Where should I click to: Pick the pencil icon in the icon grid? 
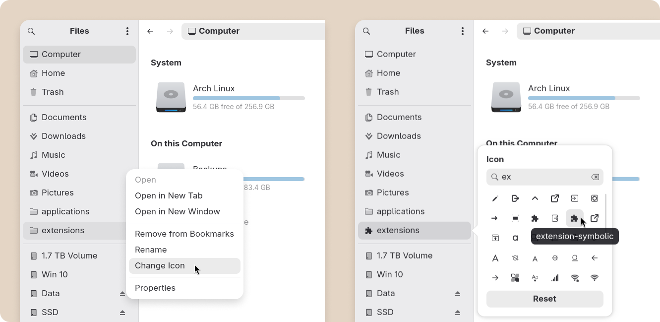(495, 198)
